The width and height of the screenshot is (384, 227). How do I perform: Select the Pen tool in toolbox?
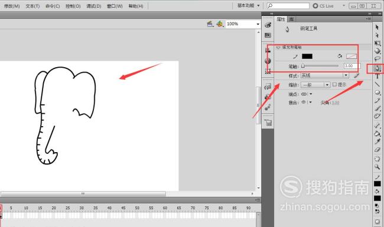(x=377, y=68)
